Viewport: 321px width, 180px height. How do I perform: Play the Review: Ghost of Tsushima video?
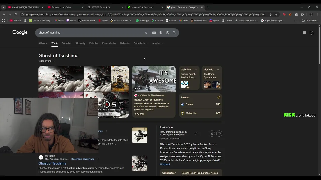[154, 79]
